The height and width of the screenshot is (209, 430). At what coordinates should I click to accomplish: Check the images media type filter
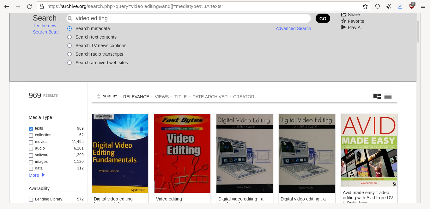31,162
